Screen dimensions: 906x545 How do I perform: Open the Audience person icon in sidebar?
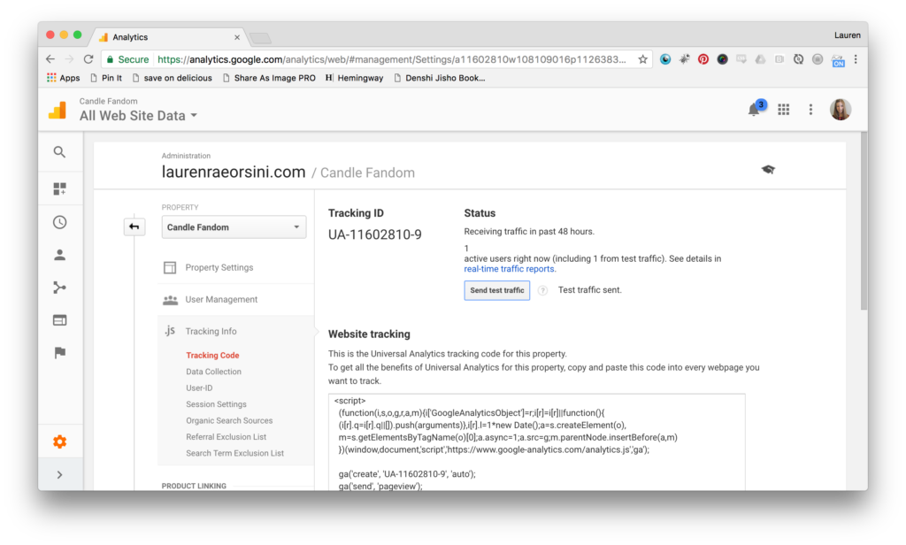pyautogui.click(x=59, y=255)
